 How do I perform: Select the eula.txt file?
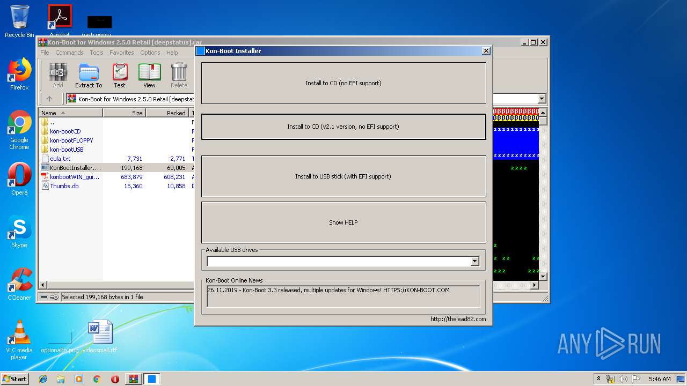(x=60, y=159)
